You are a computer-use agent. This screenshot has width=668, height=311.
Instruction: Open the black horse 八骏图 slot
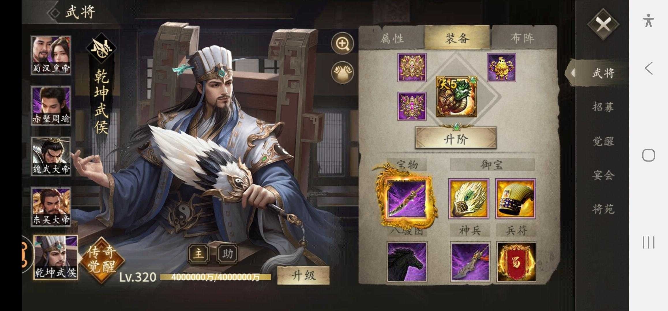(x=407, y=262)
